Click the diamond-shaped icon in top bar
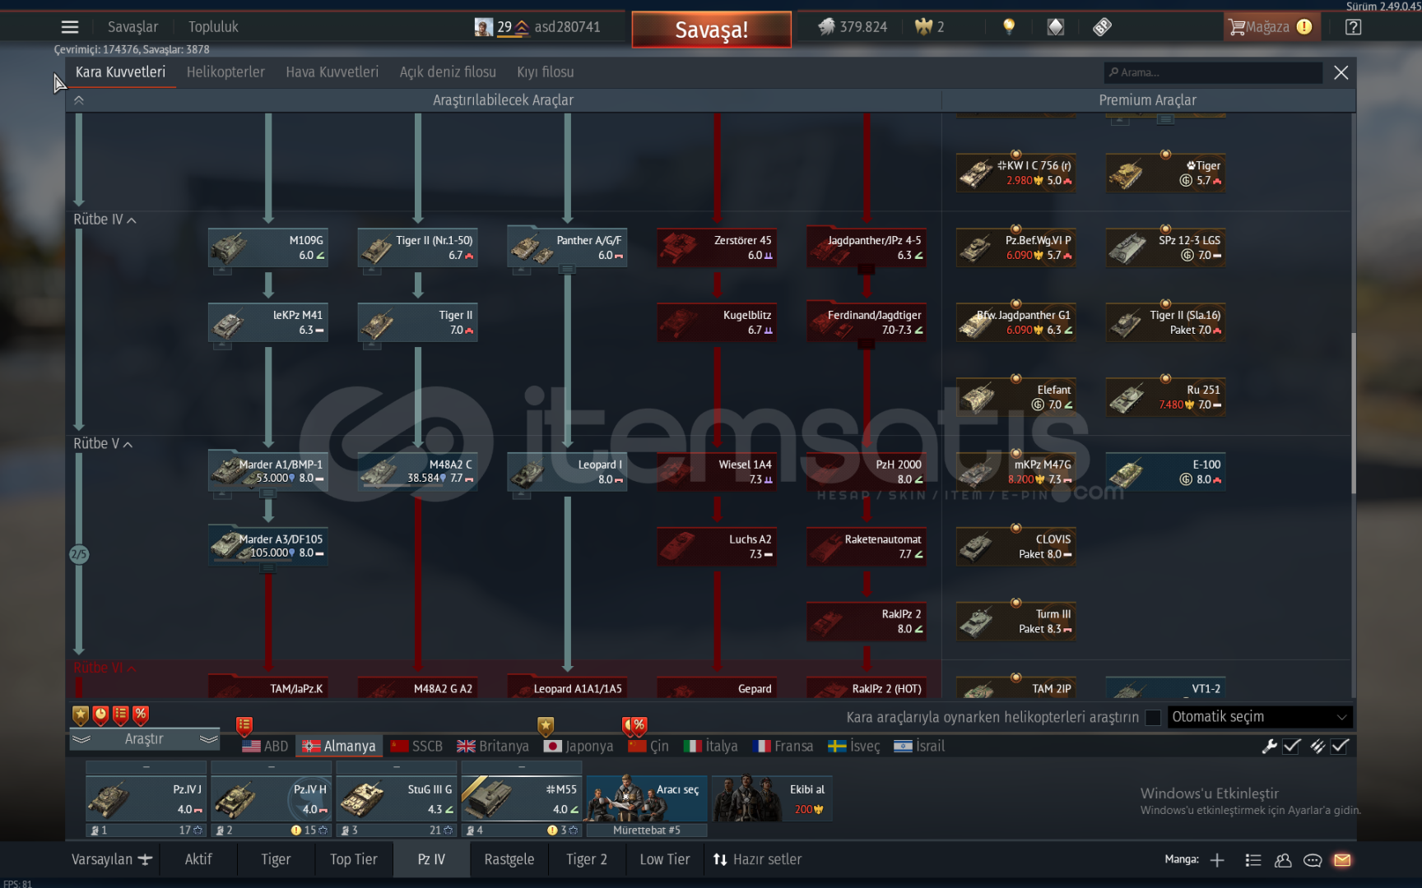Image resolution: width=1422 pixels, height=888 pixels. [1055, 27]
